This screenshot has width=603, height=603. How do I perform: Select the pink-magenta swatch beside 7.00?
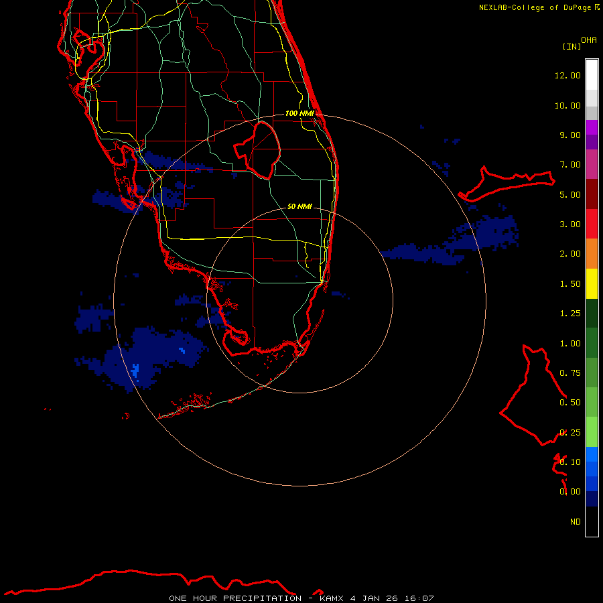[x=592, y=164]
